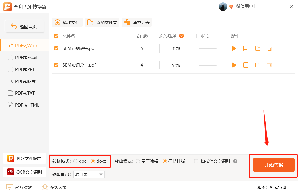Click the 金舟PDF转换器 app logo
Screen dimensions: 298x193
(x=7, y=7)
